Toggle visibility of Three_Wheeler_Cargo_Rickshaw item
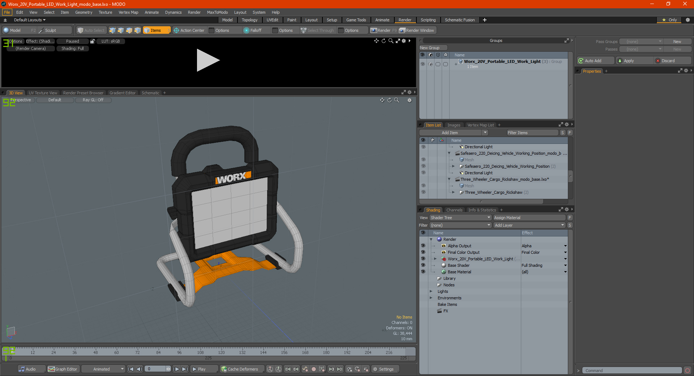Image resolution: width=694 pixels, height=376 pixels. [x=423, y=192]
